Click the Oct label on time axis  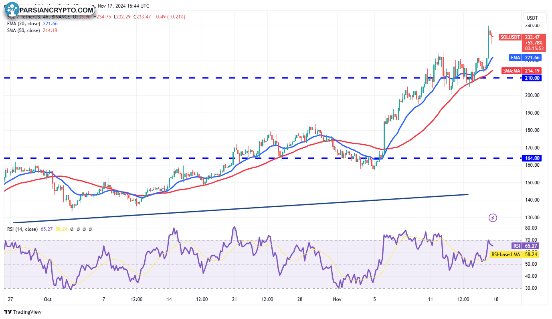48,299
